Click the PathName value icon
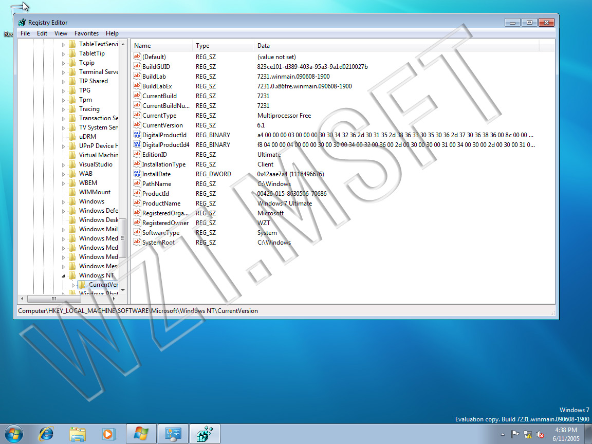 pyautogui.click(x=137, y=184)
